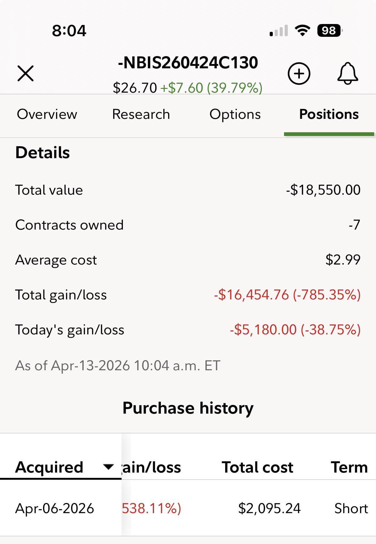Tap the $26.70 price quote line

(x=188, y=88)
